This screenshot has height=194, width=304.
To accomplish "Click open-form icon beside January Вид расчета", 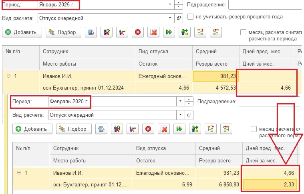I will pos(179,18).
